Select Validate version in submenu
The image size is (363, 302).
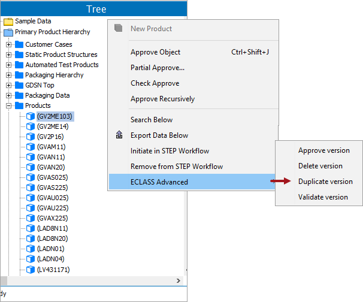pyautogui.click(x=319, y=197)
